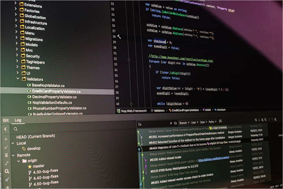Click the star favorite icon beside master branch
Image resolution: width=283 pixels, height=189 pixels.
[x=30, y=166]
